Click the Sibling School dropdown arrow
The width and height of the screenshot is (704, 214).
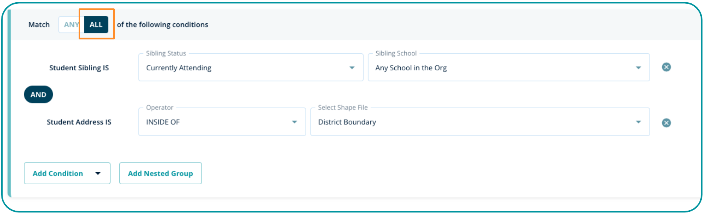point(638,68)
